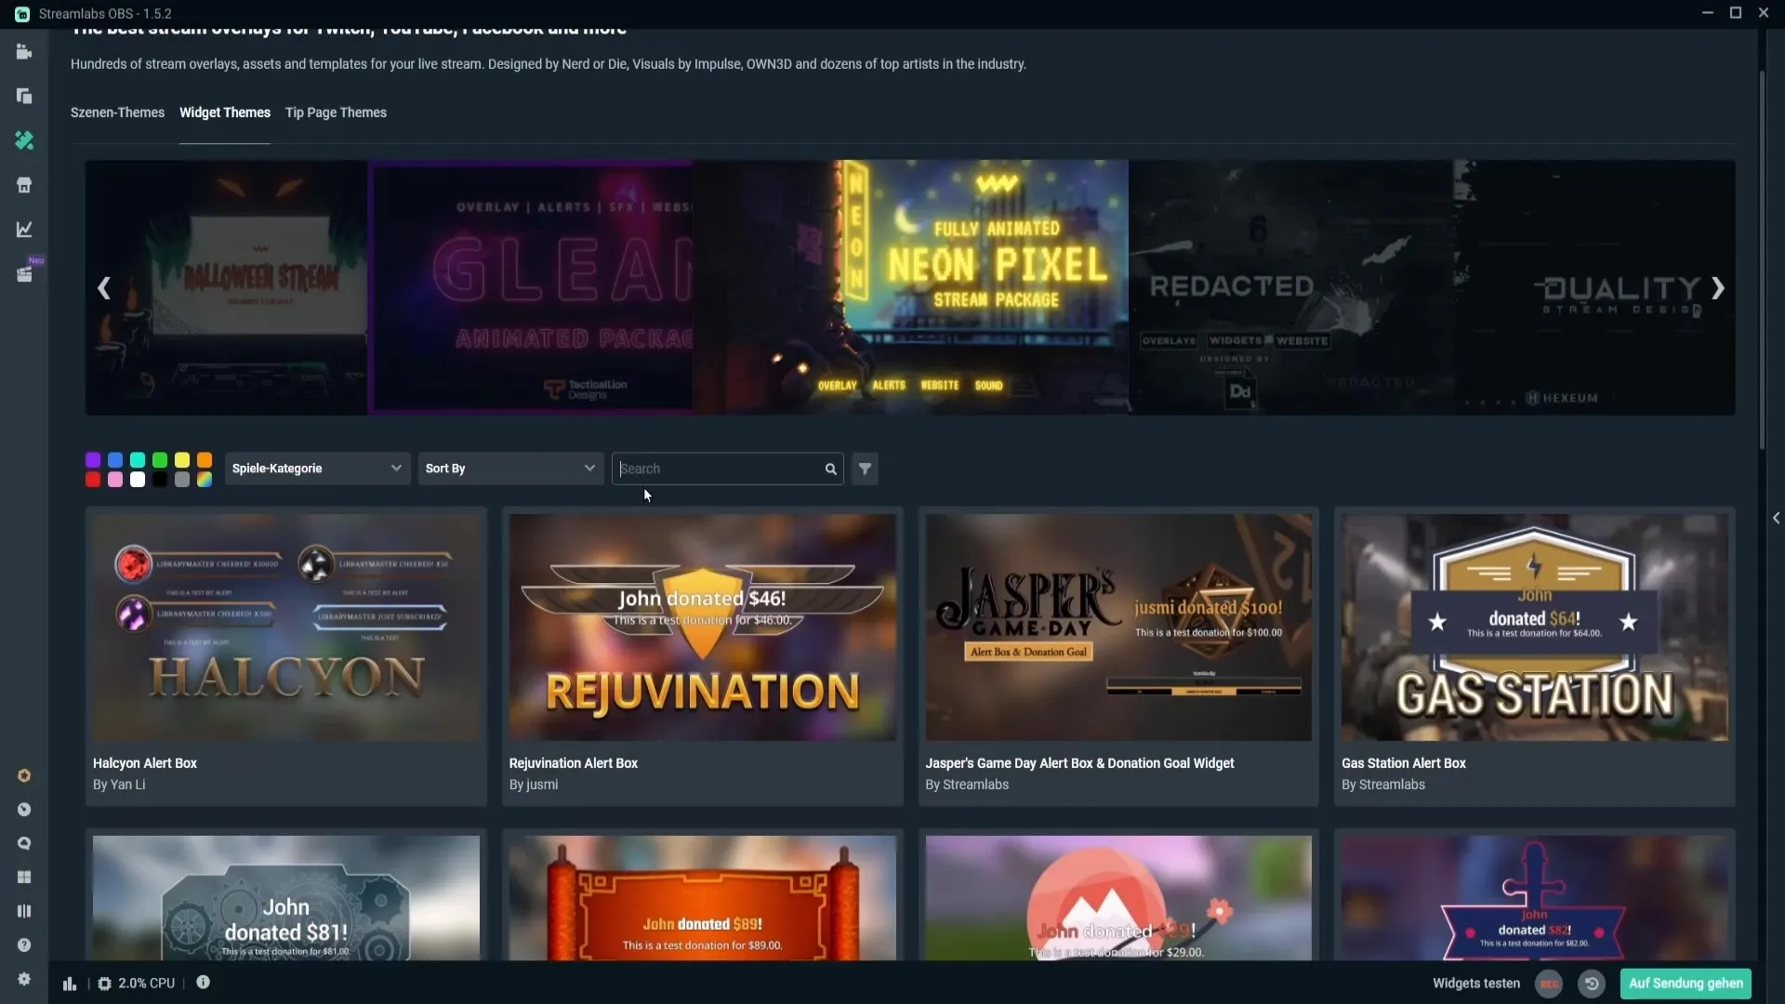1785x1004 pixels.
Task: Filter by pink color swatch
Action: [115, 480]
